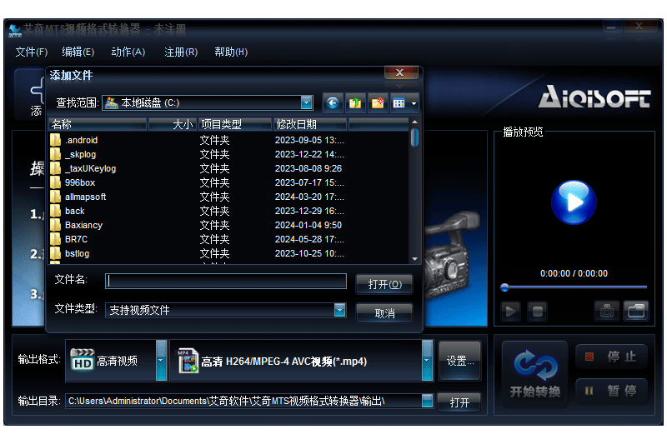Open the 帮助(H) menu
The width and height of the screenshot is (667, 444).
click(231, 52)
